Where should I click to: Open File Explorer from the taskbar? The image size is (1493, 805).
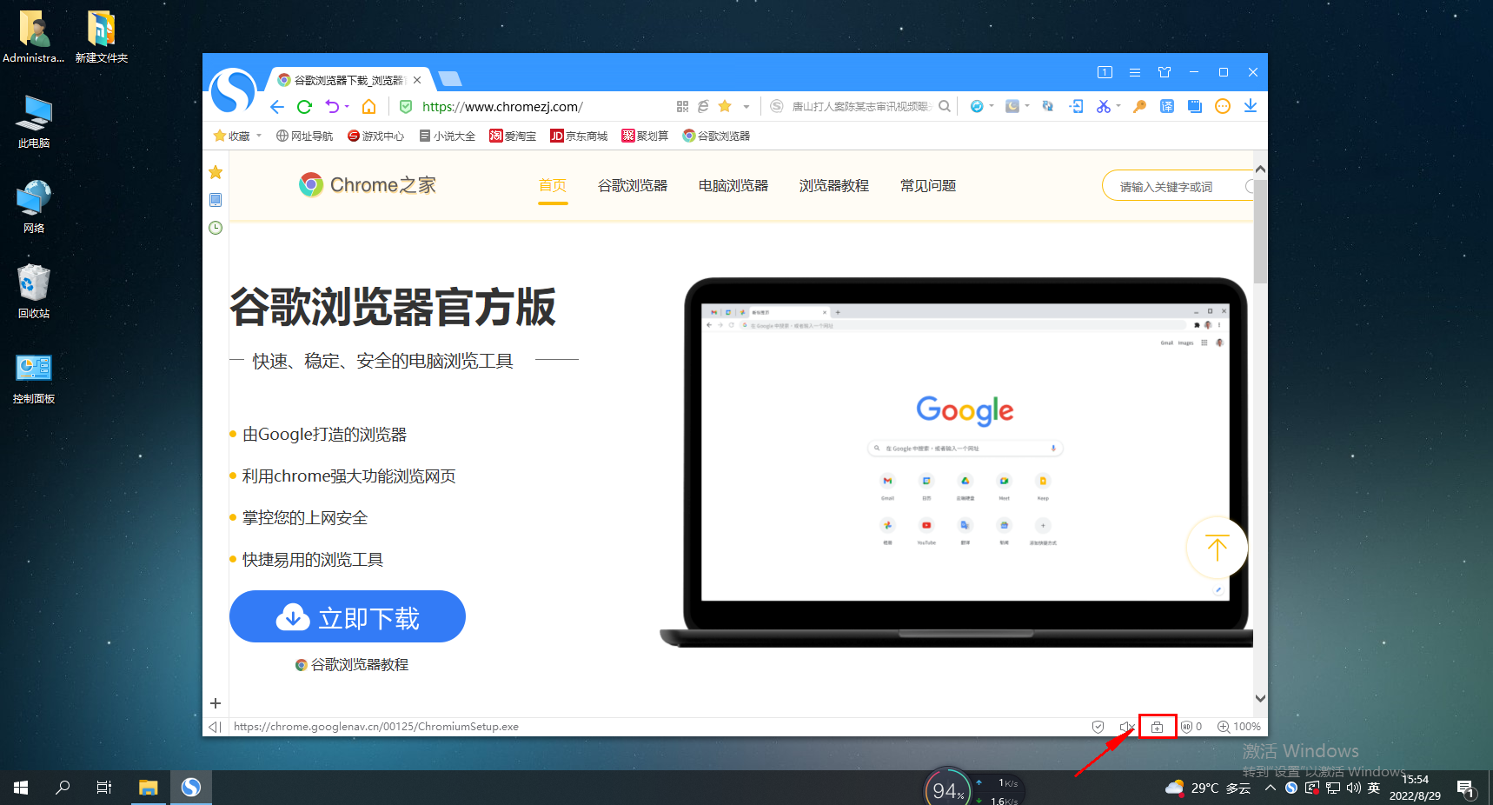(149, 788)
